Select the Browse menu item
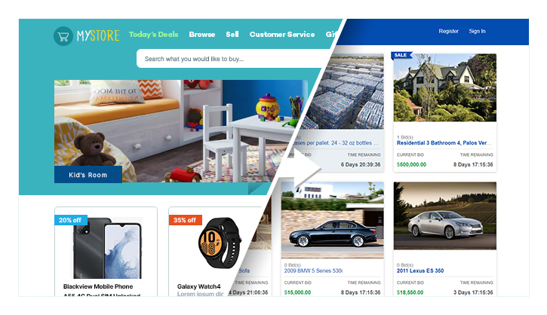The image size is (547, 315). [202, 35]
